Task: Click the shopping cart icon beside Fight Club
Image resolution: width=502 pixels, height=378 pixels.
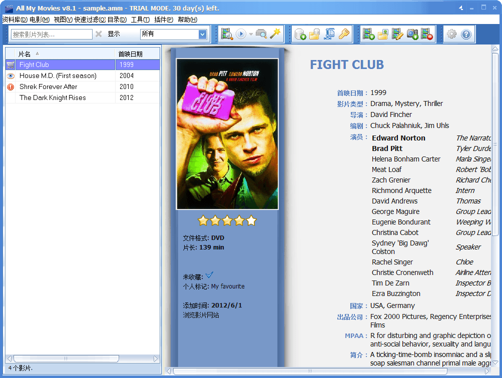Action: pyautogui.click(x=10, y=65)
